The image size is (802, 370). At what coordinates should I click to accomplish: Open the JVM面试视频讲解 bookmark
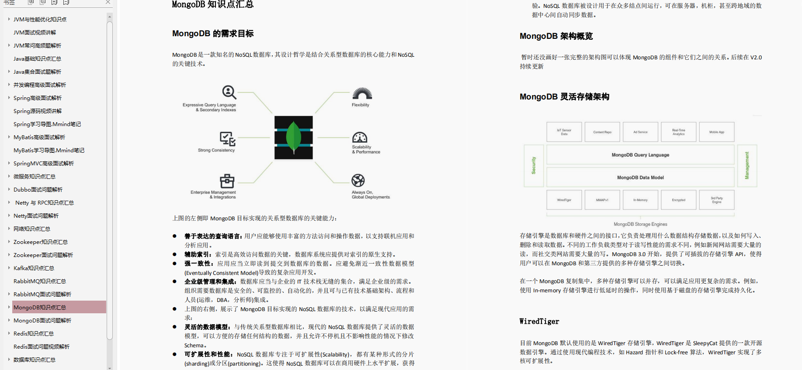[x=35, y=32]
